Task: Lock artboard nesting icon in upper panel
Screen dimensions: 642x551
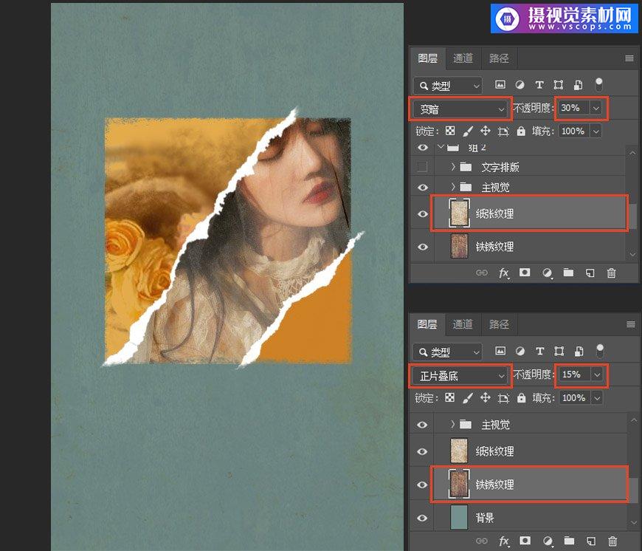Action: pyautogui.click(x=503, y=131)
